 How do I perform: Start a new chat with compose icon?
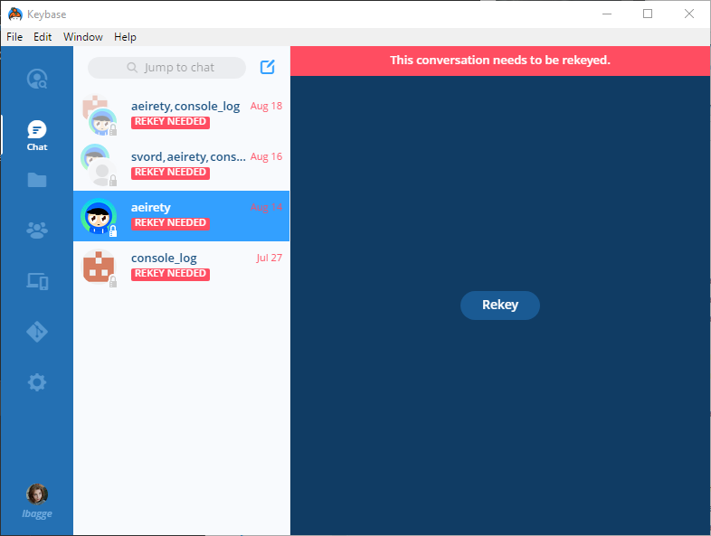(x=268, y=67)
